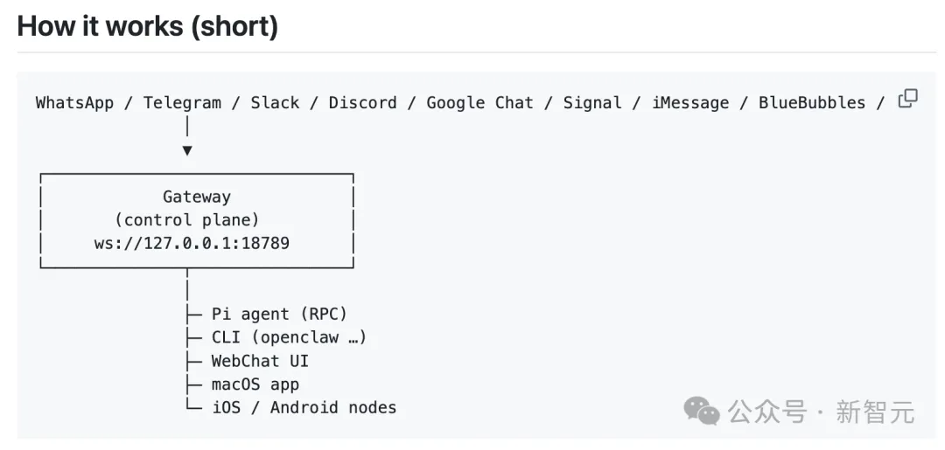Click the "iOS / Android nodes" entry
Image resolution: width=945 pixels, height=450 pixels.
(x=304, y=408)
